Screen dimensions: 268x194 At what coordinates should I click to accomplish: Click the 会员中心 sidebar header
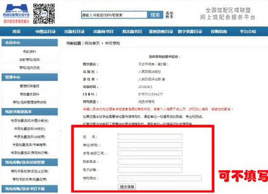click(x=30, y=43)
